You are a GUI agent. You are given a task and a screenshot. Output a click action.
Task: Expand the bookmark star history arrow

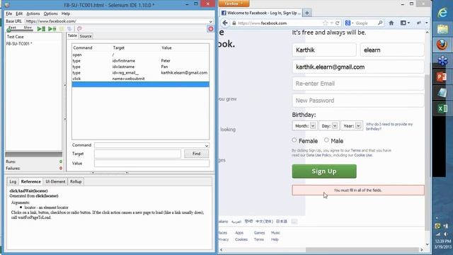331,23
